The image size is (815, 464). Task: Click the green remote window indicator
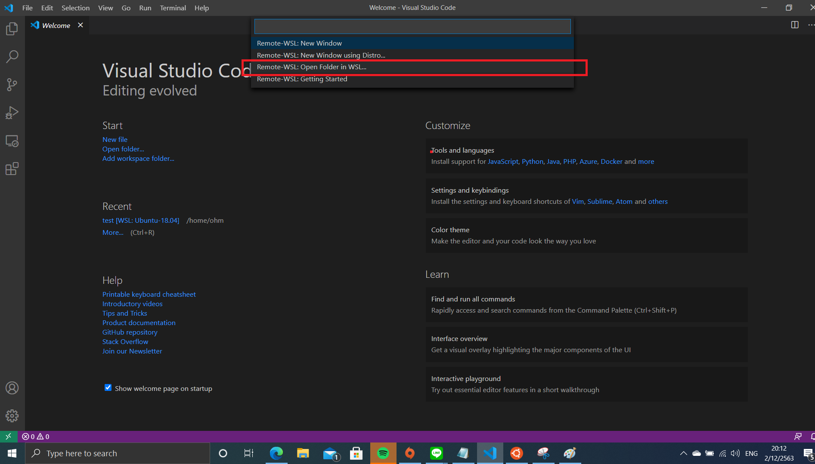[9, 436]
